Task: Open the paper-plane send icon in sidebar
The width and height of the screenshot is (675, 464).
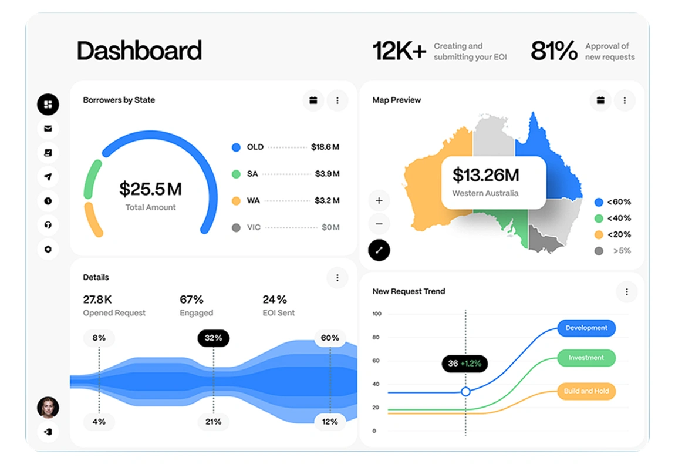Action: click(x=48, y=177)
